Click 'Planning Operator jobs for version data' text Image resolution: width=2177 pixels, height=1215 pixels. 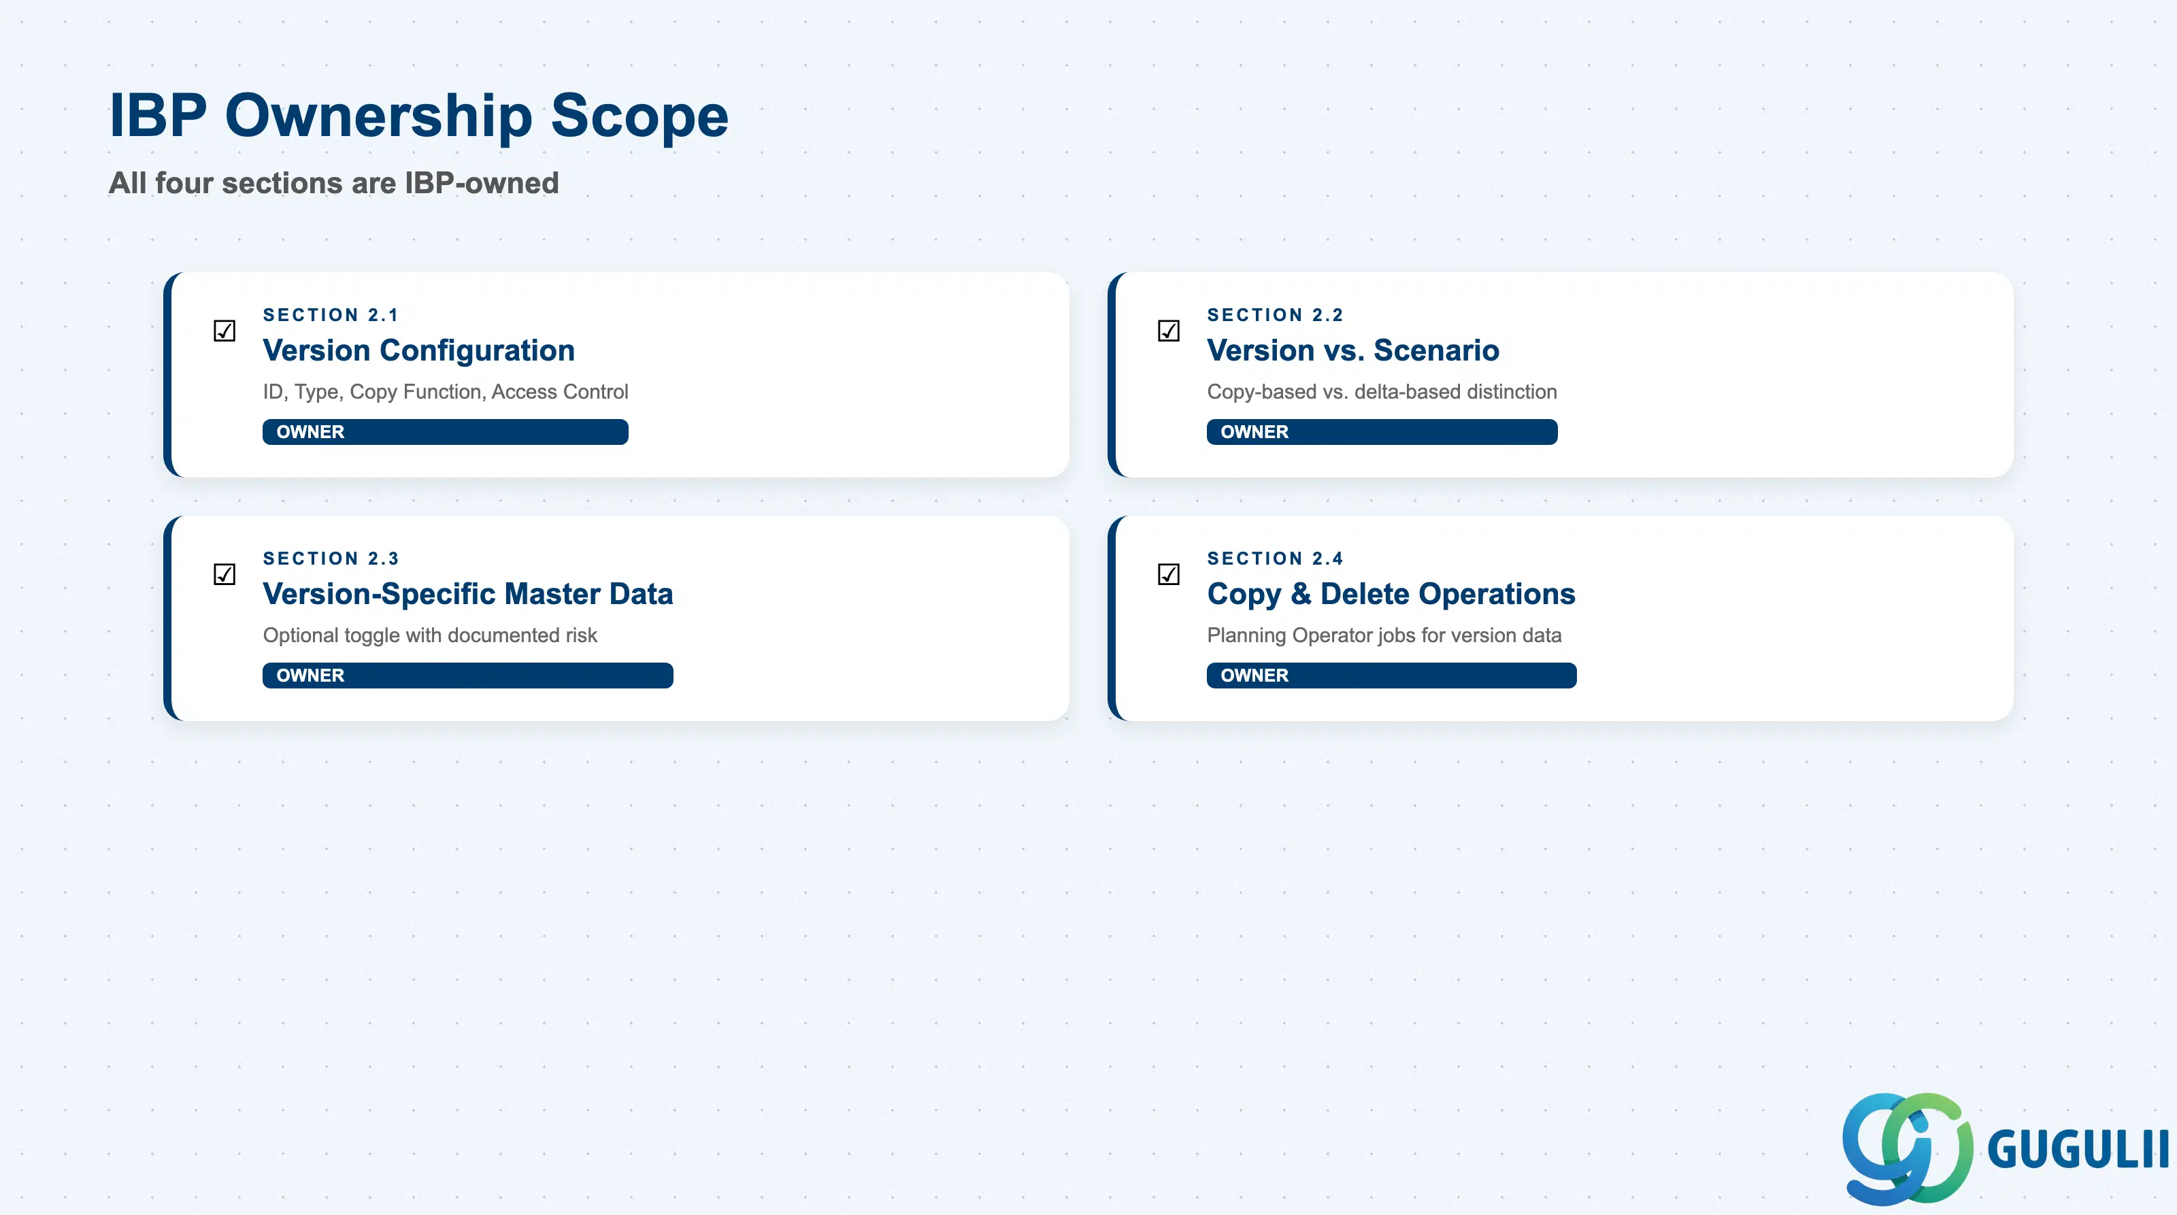(x=1384, y=635)
